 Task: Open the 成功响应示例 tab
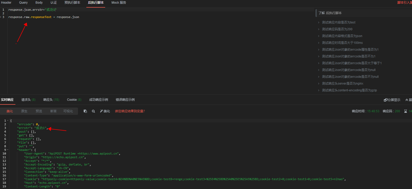pyautogui.click(x=98, y=100)
